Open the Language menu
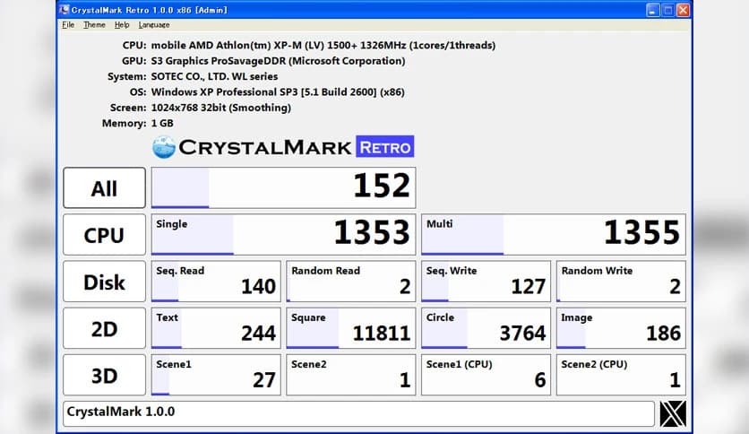 click(154, 25)
